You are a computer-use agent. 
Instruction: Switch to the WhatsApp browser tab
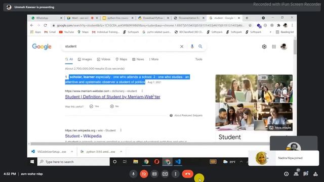coord(47,18)
